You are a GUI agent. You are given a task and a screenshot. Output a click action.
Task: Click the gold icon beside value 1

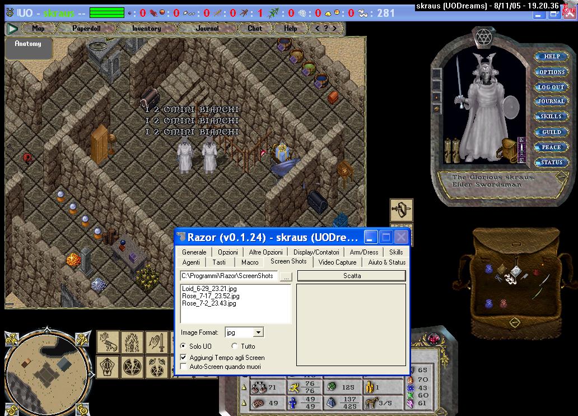(369, 387)
